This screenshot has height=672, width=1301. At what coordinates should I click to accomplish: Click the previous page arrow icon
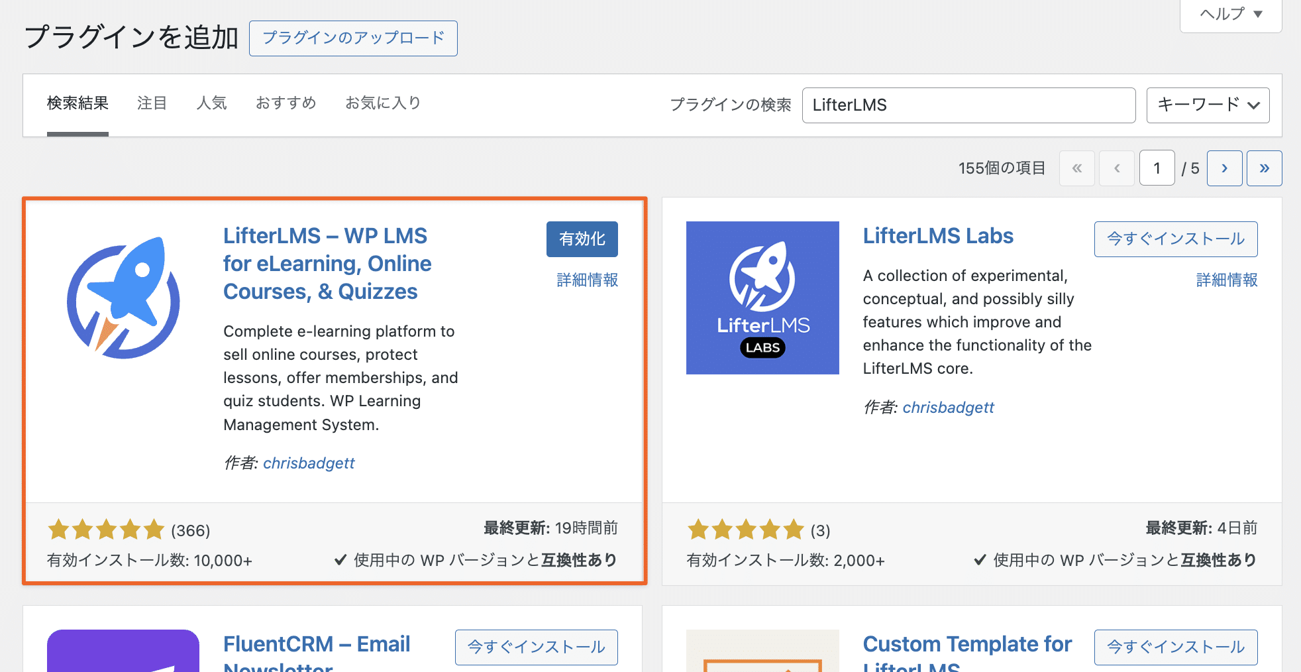click(1117, 168)
